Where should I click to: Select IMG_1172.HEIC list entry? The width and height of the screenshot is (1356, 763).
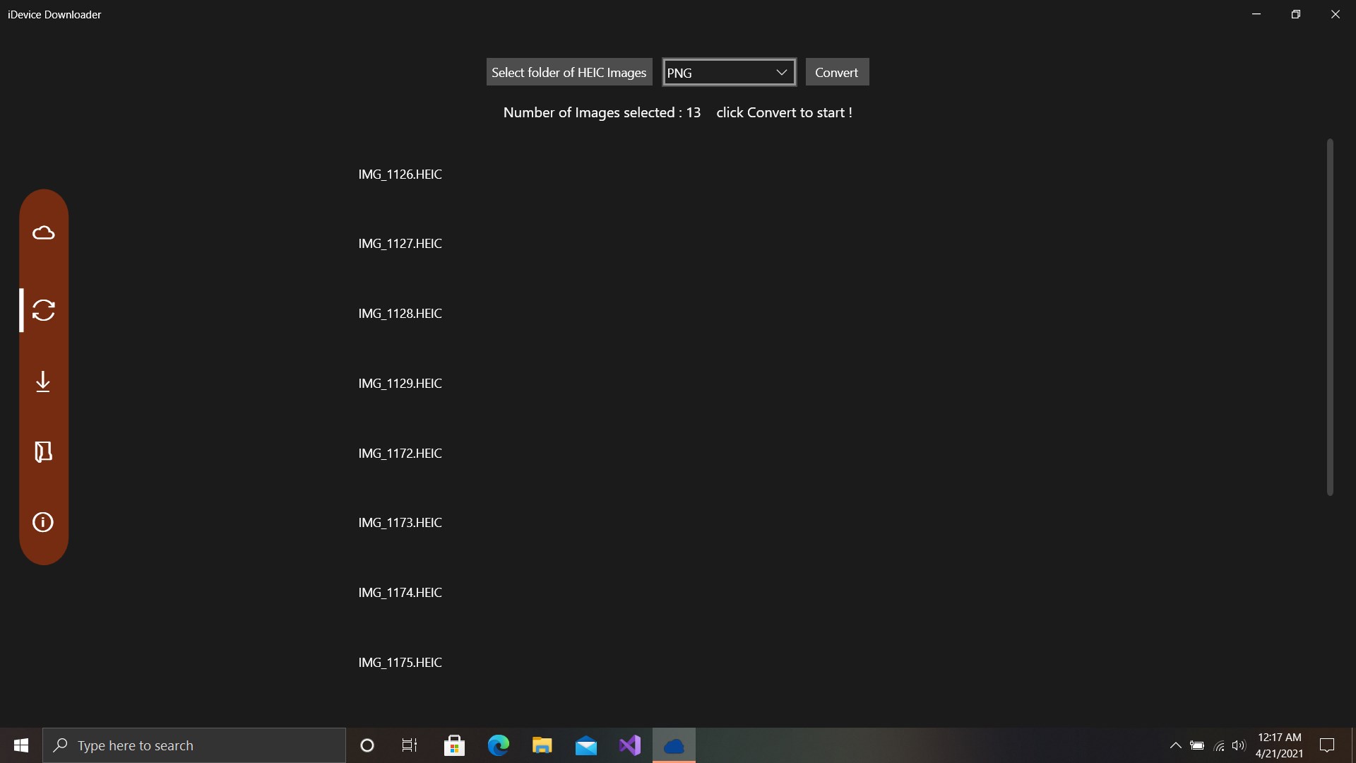400,454
